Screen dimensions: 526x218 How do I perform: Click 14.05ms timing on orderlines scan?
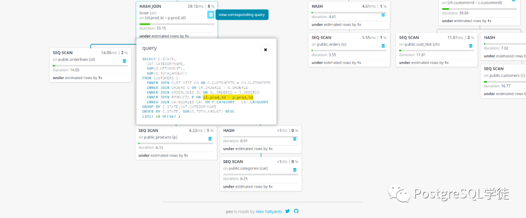[109, 52]
